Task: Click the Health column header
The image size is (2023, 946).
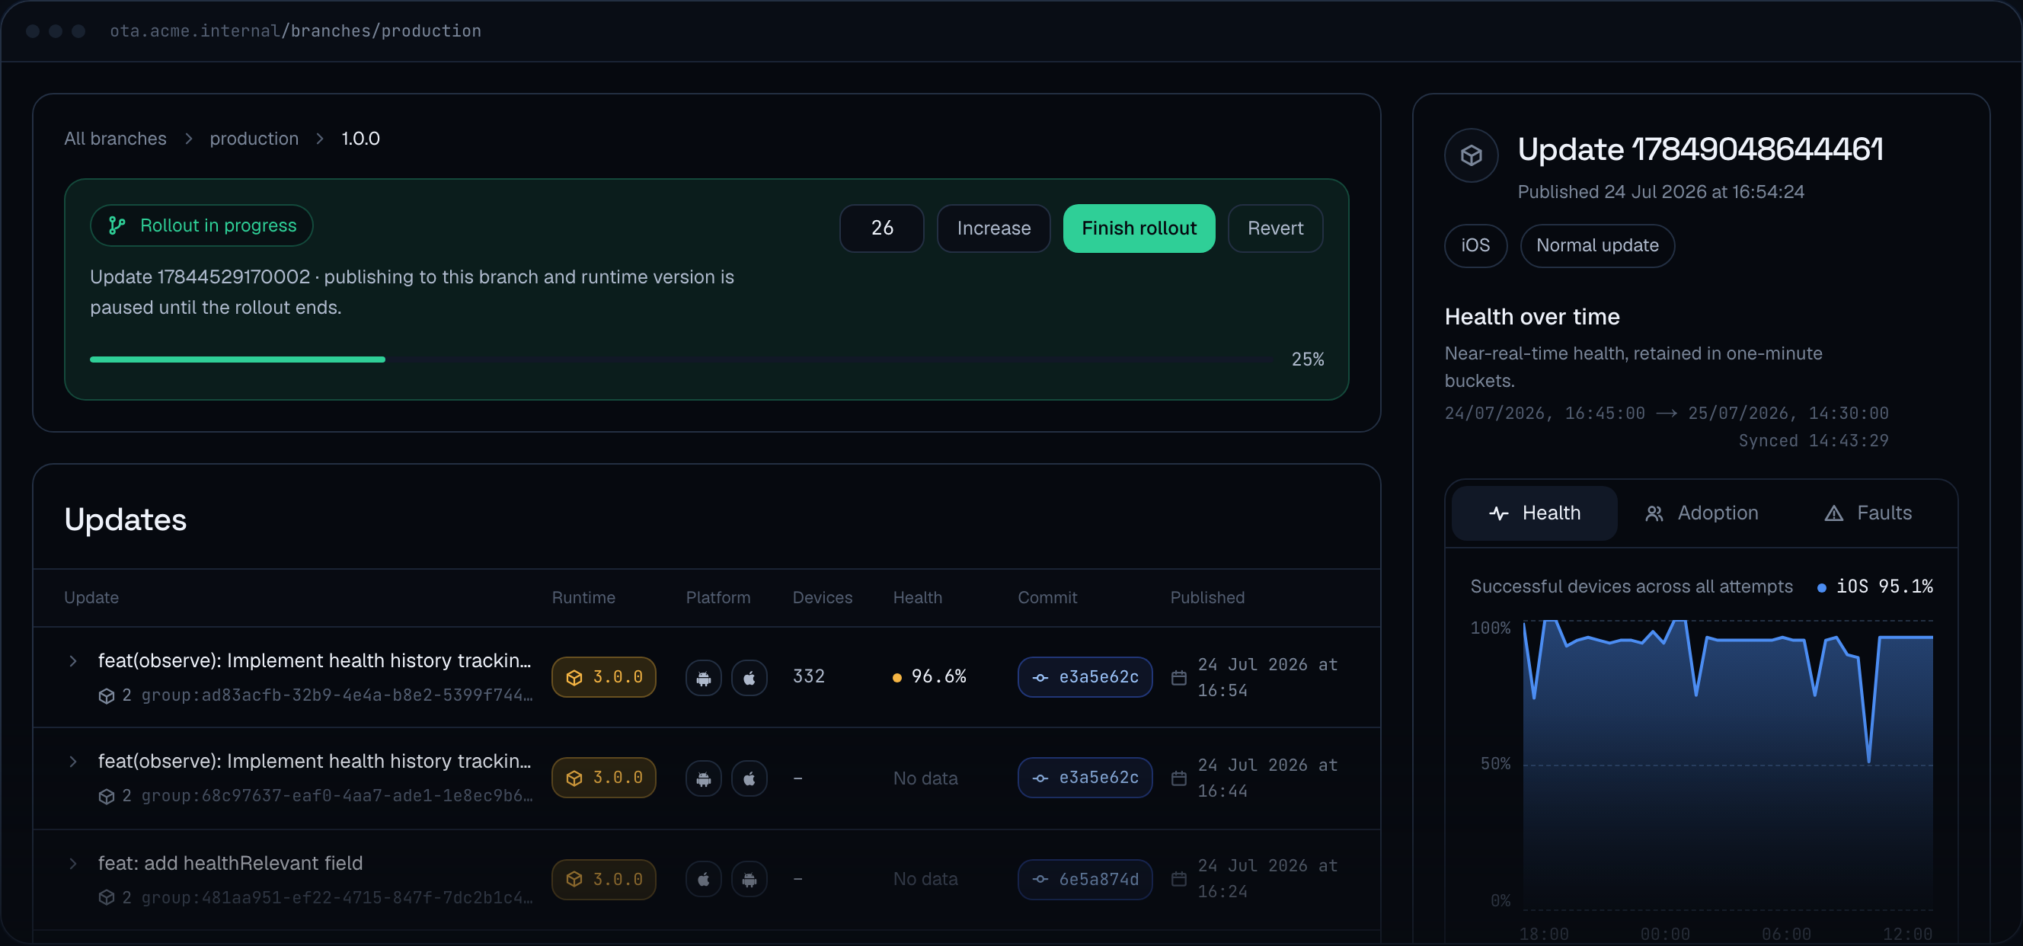Action: pos(917,597)
